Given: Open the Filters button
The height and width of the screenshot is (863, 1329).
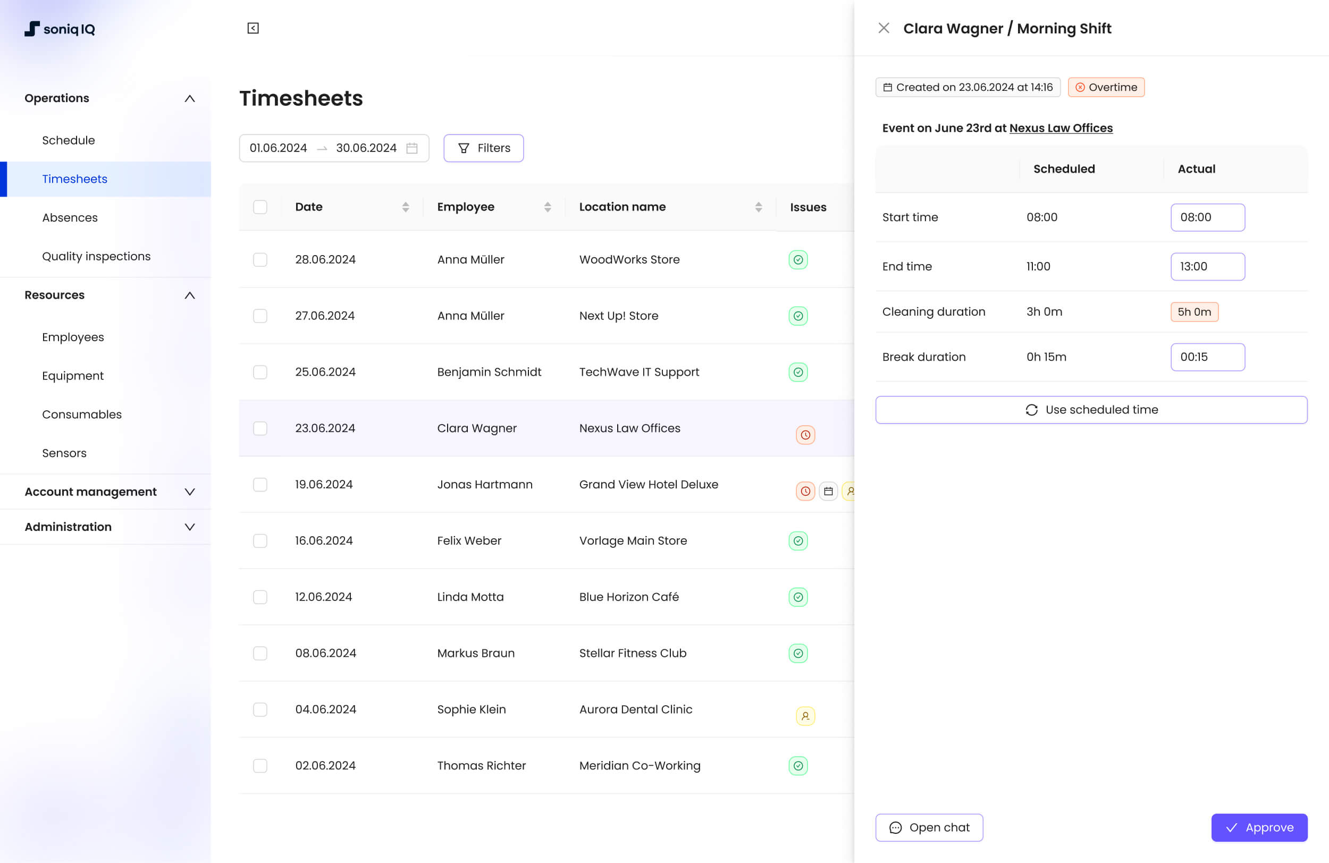Looking at the screenshot, I should coord(484,148).
